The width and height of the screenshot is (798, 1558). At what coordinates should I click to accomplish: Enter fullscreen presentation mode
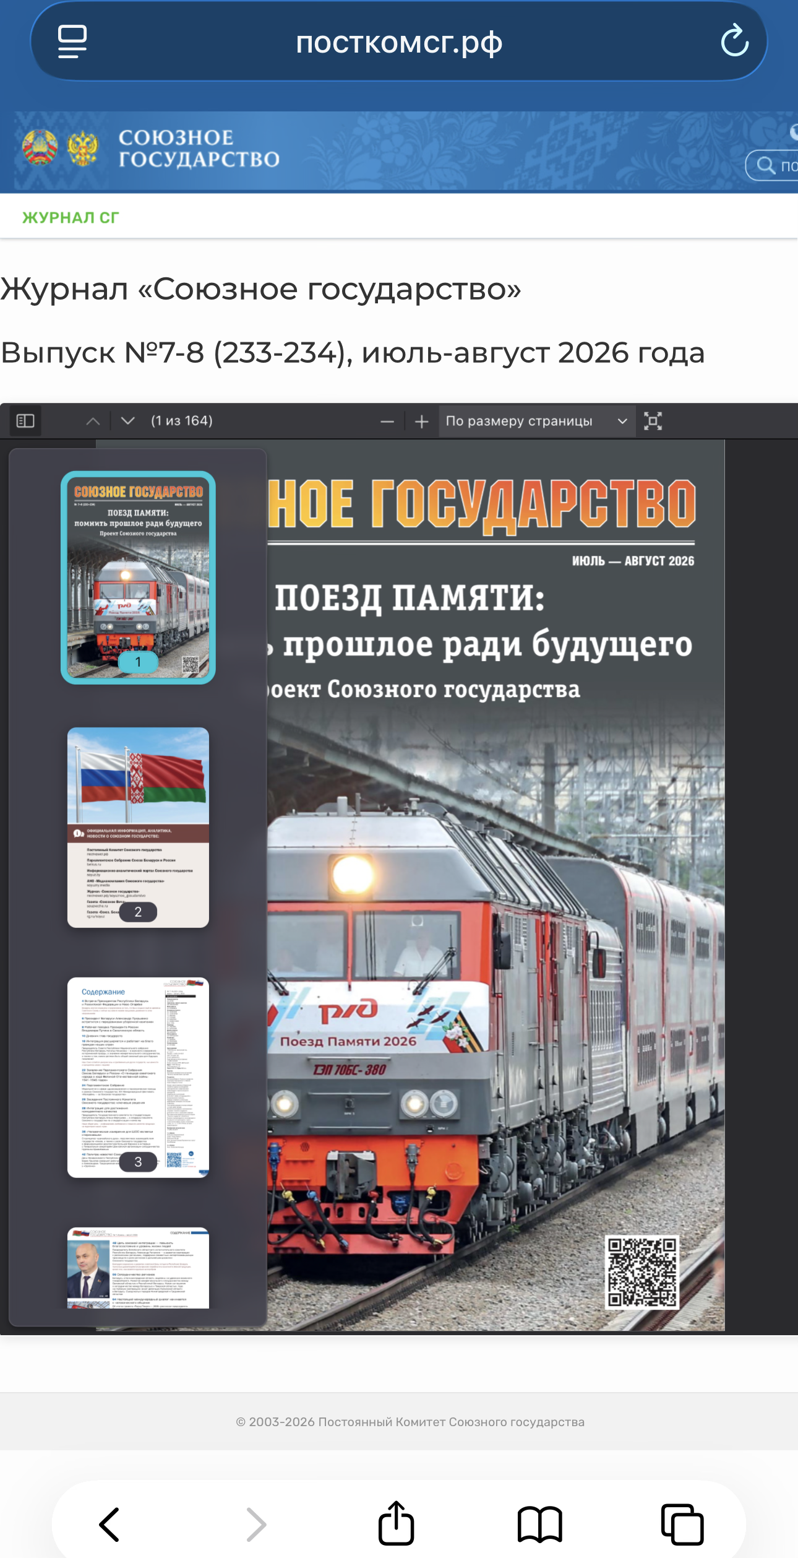tap(653, 421)
